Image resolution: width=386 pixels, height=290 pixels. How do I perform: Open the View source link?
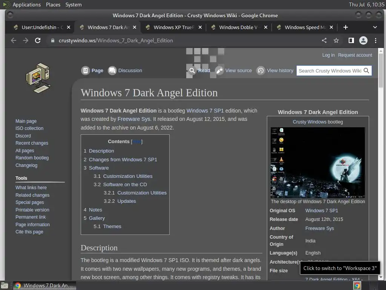(239, 71)
